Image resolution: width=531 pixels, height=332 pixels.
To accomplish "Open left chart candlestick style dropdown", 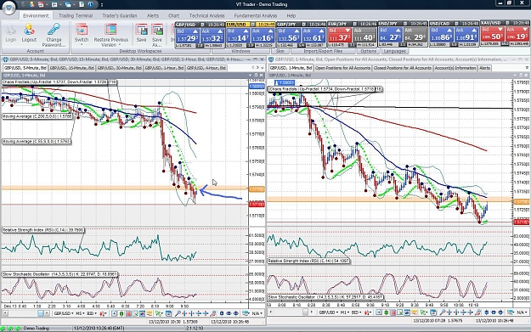I will (x=103, y=313).
